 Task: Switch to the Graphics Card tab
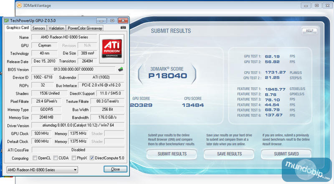[18, 28]
